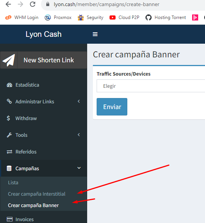The width and height of the screenshot is (205, 223).
Task: Click the Invoices credit card icon
Action: tap(9, 219)
